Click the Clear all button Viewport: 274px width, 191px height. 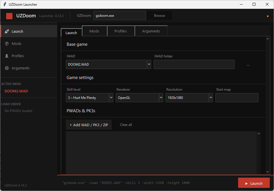pos(126,125)
